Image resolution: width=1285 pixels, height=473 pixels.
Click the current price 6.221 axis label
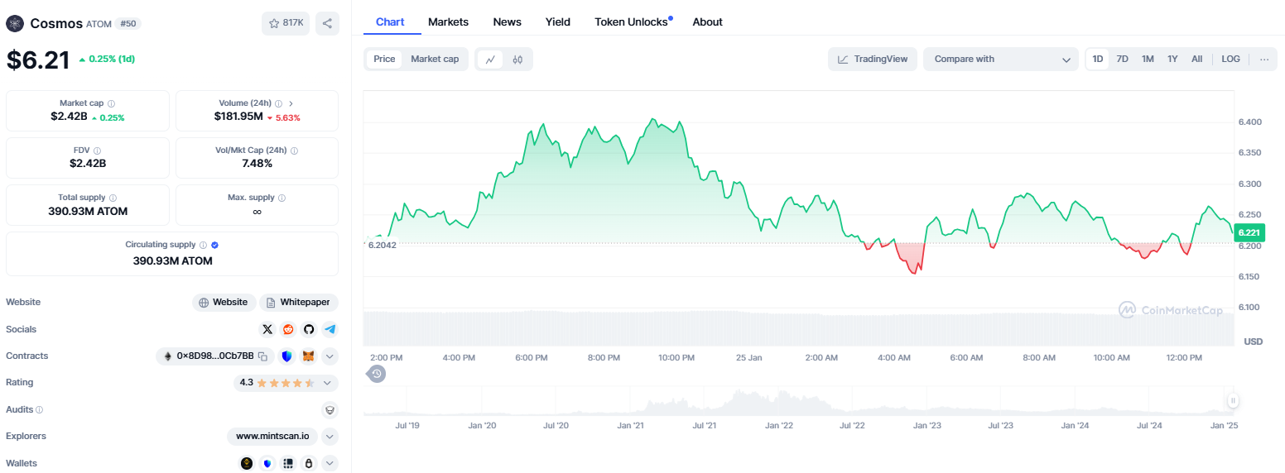(1250, 233)
